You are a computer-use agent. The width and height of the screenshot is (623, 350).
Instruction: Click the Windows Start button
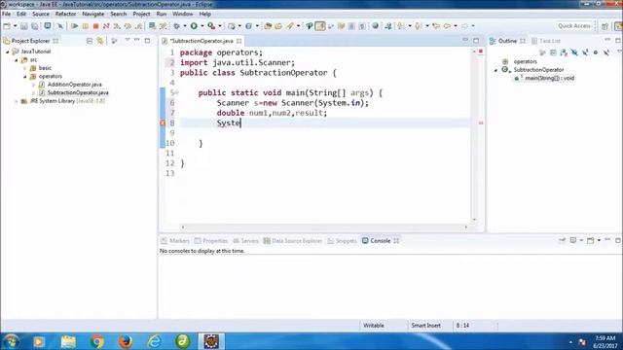11,341
